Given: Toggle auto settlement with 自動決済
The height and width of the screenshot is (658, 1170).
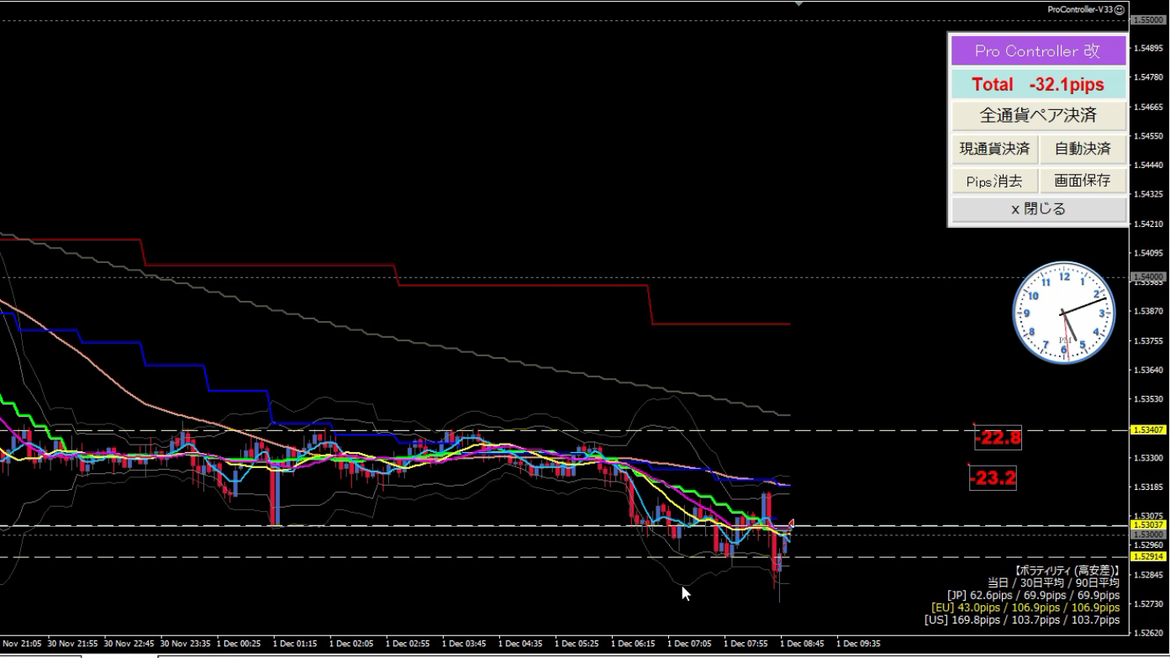Looking at the screenshot, I should pos(1083,149).
